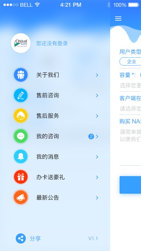Click the share icon at bottom
Image resolution: width=141 pixels, height=251 pixels.
point(21,238)
